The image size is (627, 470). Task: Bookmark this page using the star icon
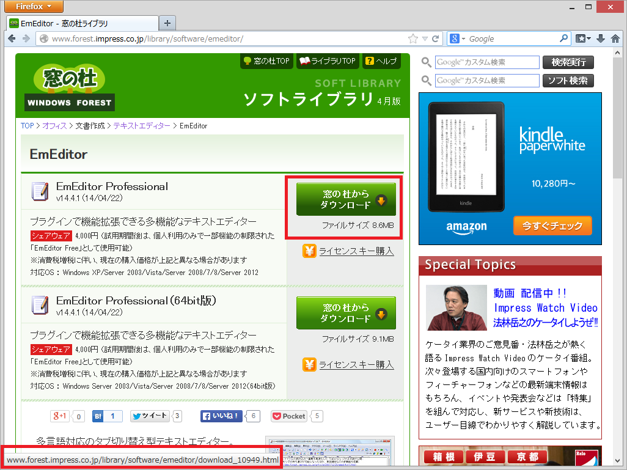click(413, 38)
